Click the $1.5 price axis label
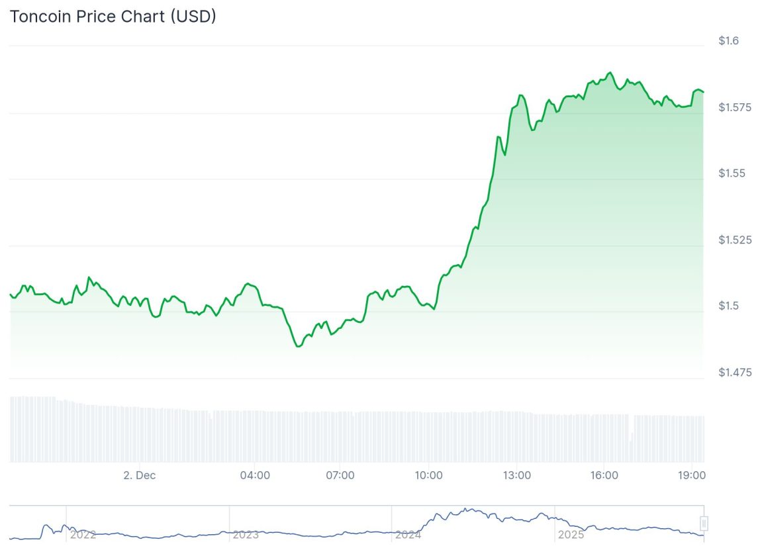The width and height of the screenshot is (762, 556). click(x=728, y=306)
